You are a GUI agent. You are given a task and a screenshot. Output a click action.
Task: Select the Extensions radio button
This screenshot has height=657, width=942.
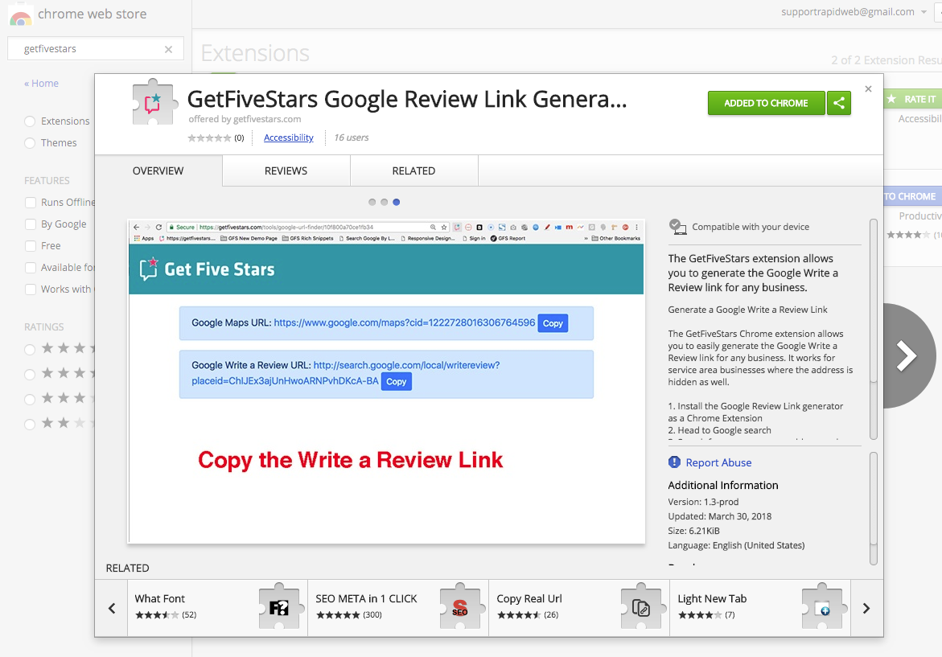pos(30,121)
